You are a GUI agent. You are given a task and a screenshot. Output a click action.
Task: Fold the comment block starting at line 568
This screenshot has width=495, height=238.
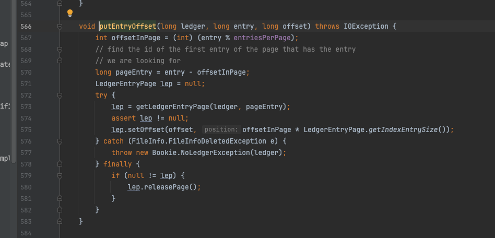click(x=60, y=50)
